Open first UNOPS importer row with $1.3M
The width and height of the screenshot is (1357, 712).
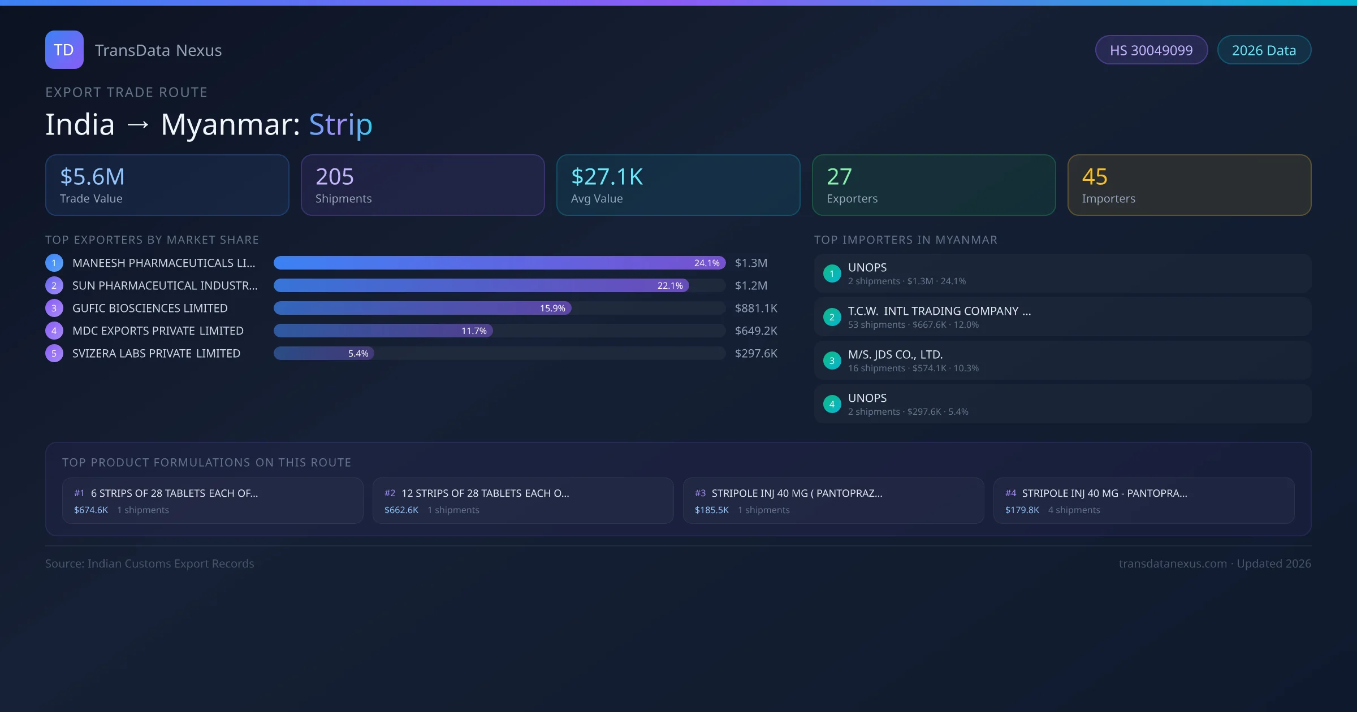pyautogui.click(x=1062, y=273)
